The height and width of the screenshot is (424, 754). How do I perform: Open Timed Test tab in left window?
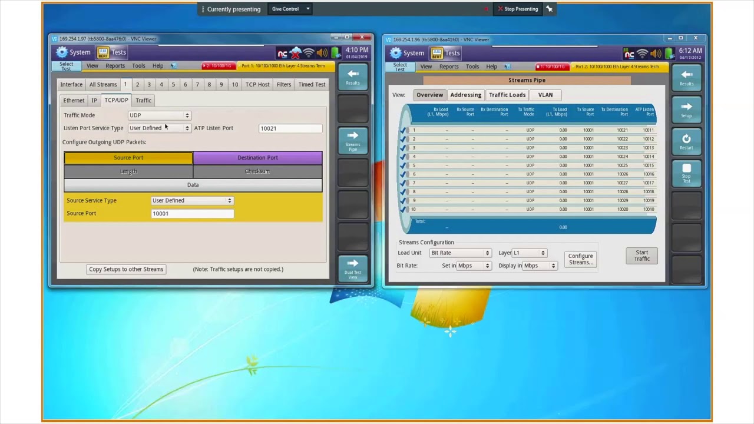coord(312,84)
